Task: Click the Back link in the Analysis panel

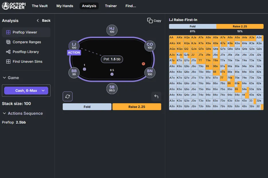Action: coord(43,21)
